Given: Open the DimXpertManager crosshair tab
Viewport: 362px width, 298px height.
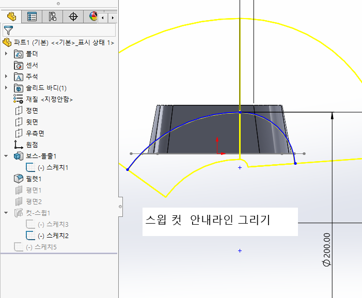Looking at the screenshot, I should click(x=73, y=17).
